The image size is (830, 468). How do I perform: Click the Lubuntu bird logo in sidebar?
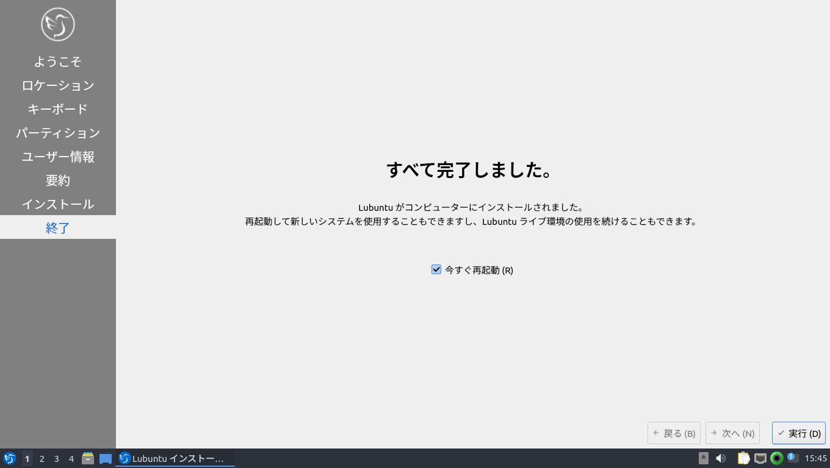(x=58, y=24)
